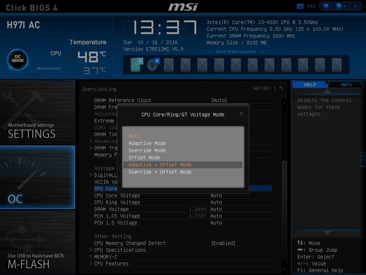Expand the DigitALL submenu arrow
366x275 pixels.
[x=91, y=175]
